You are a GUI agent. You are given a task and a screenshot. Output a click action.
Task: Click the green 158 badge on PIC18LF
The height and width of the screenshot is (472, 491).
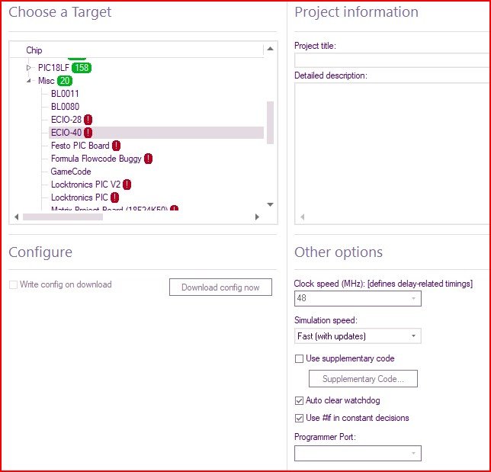point(82,68)
